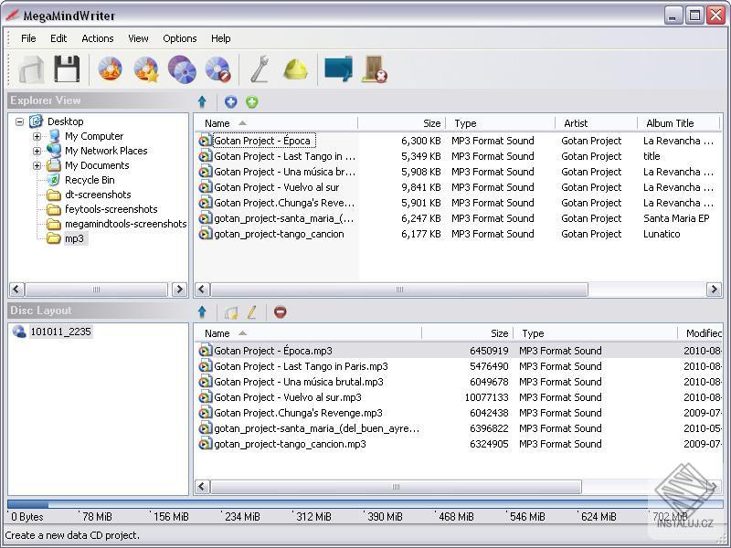The width and height of the screenshot is (731, 548).
Task: Click the green add button in Explorer toolbar
Action: coord(252,102)
